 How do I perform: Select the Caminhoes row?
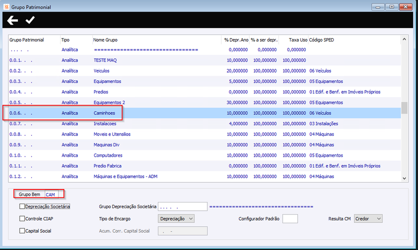(204, 113)
